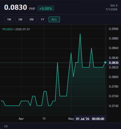Select the 3M time range
Screen dimensions: 121x129
pos(20,19)
